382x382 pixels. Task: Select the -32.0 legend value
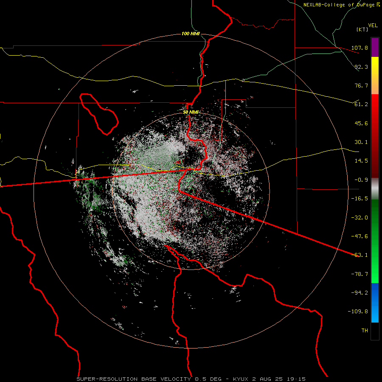coord(360,218)
